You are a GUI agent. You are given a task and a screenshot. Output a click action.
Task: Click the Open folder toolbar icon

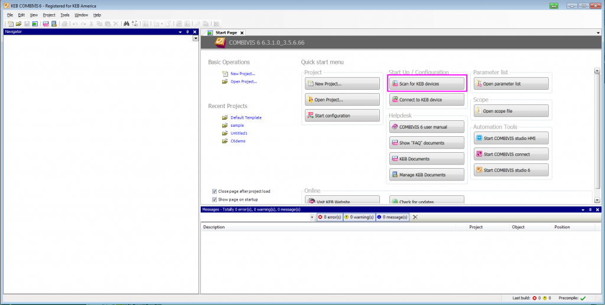click(x=19, y=24)
